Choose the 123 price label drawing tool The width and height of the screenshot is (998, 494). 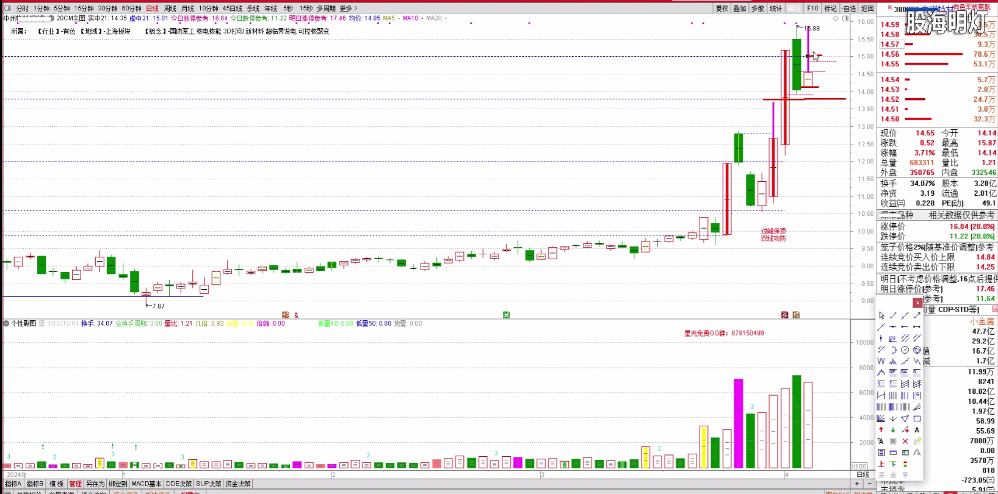893,338
